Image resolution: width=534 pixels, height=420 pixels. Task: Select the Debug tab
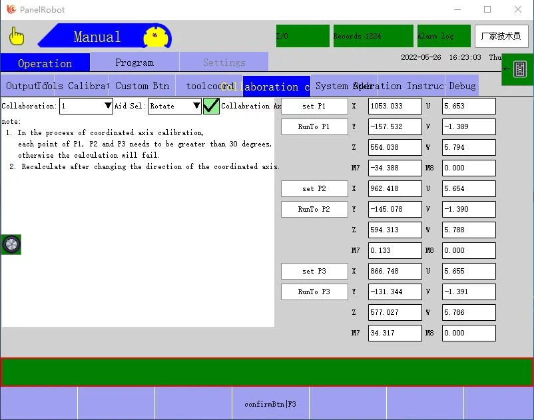tap(462, 86)
